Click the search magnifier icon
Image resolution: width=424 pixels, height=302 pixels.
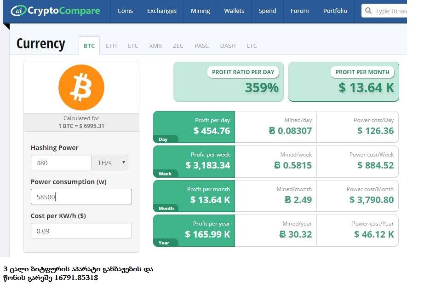coord(368,11)
